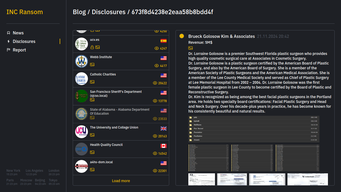
Task: Click the INC Ransom site title
Action: pos(25,12)
